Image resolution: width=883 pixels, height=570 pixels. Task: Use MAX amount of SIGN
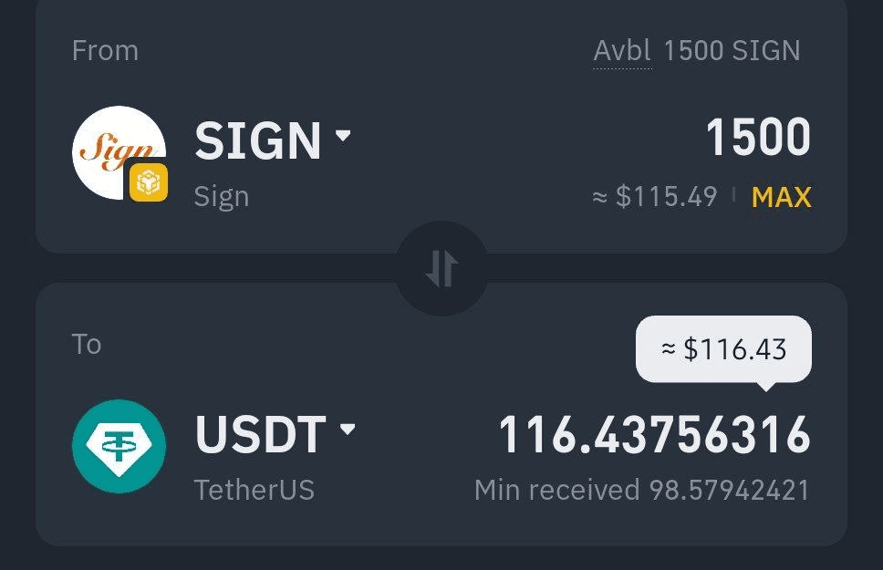[782, 197]
